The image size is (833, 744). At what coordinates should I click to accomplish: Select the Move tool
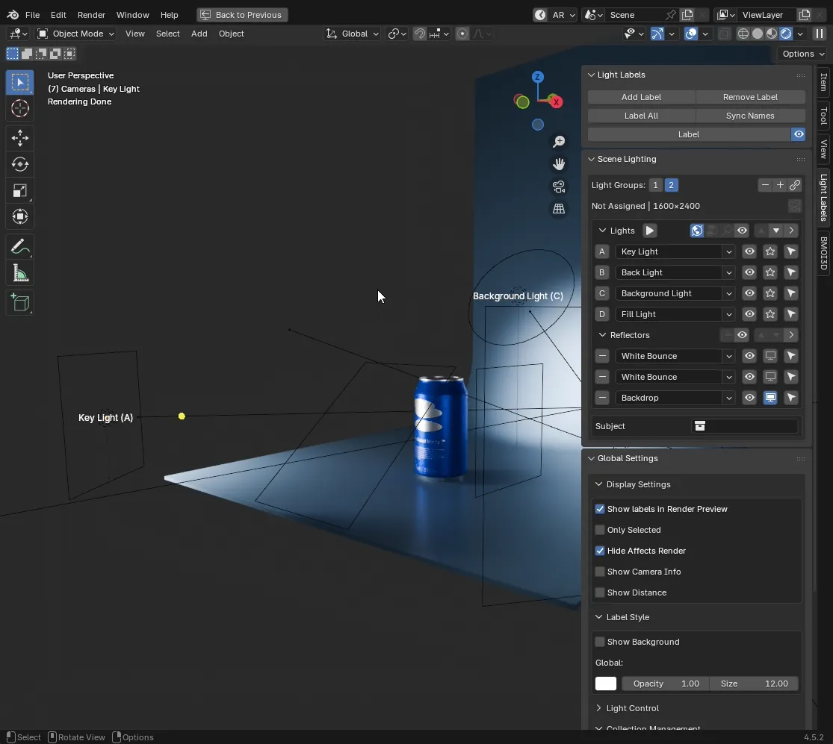[x=20, y=138]
